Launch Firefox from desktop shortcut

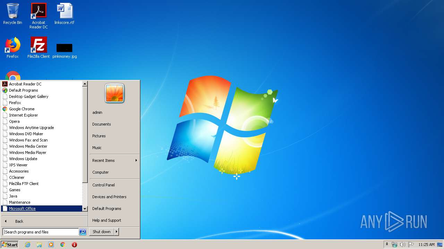pos(12,48)
